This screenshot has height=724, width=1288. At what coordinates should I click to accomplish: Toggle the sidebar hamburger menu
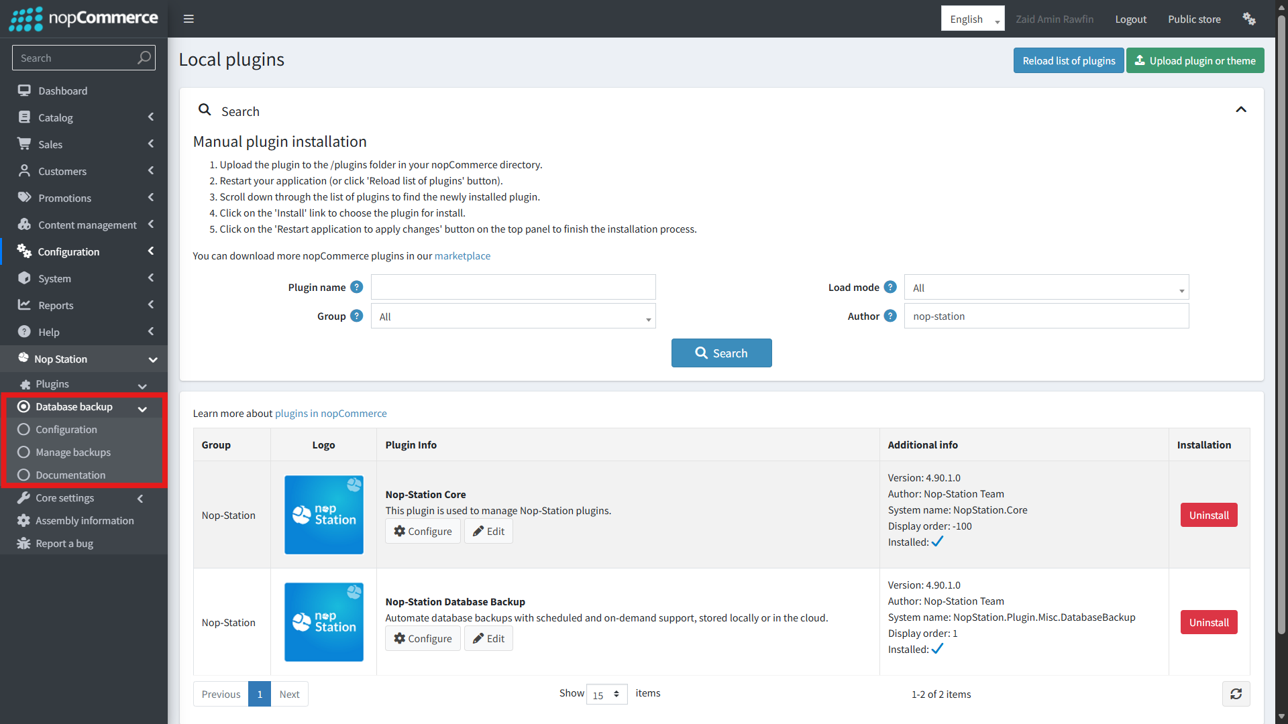pos(189,19)
